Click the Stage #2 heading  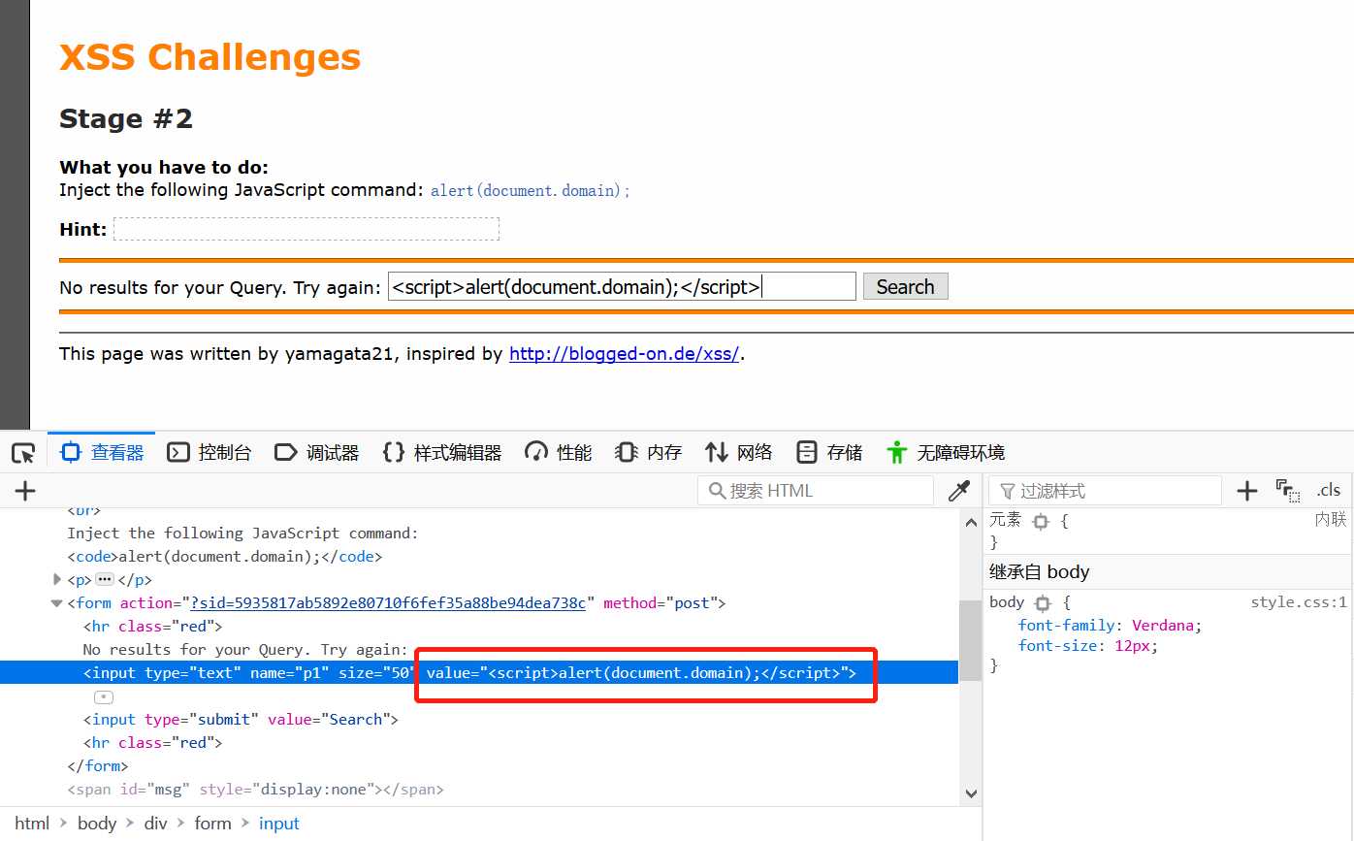[126, 119]
